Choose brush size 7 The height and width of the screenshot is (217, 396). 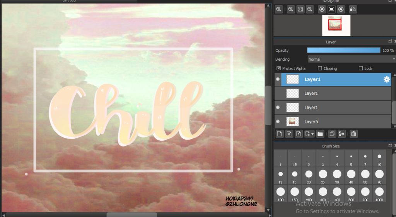click(365, 159)
